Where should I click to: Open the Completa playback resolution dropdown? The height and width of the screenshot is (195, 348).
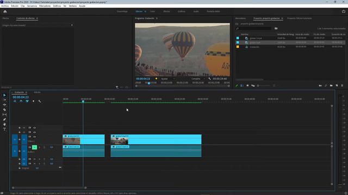point(198,79)
